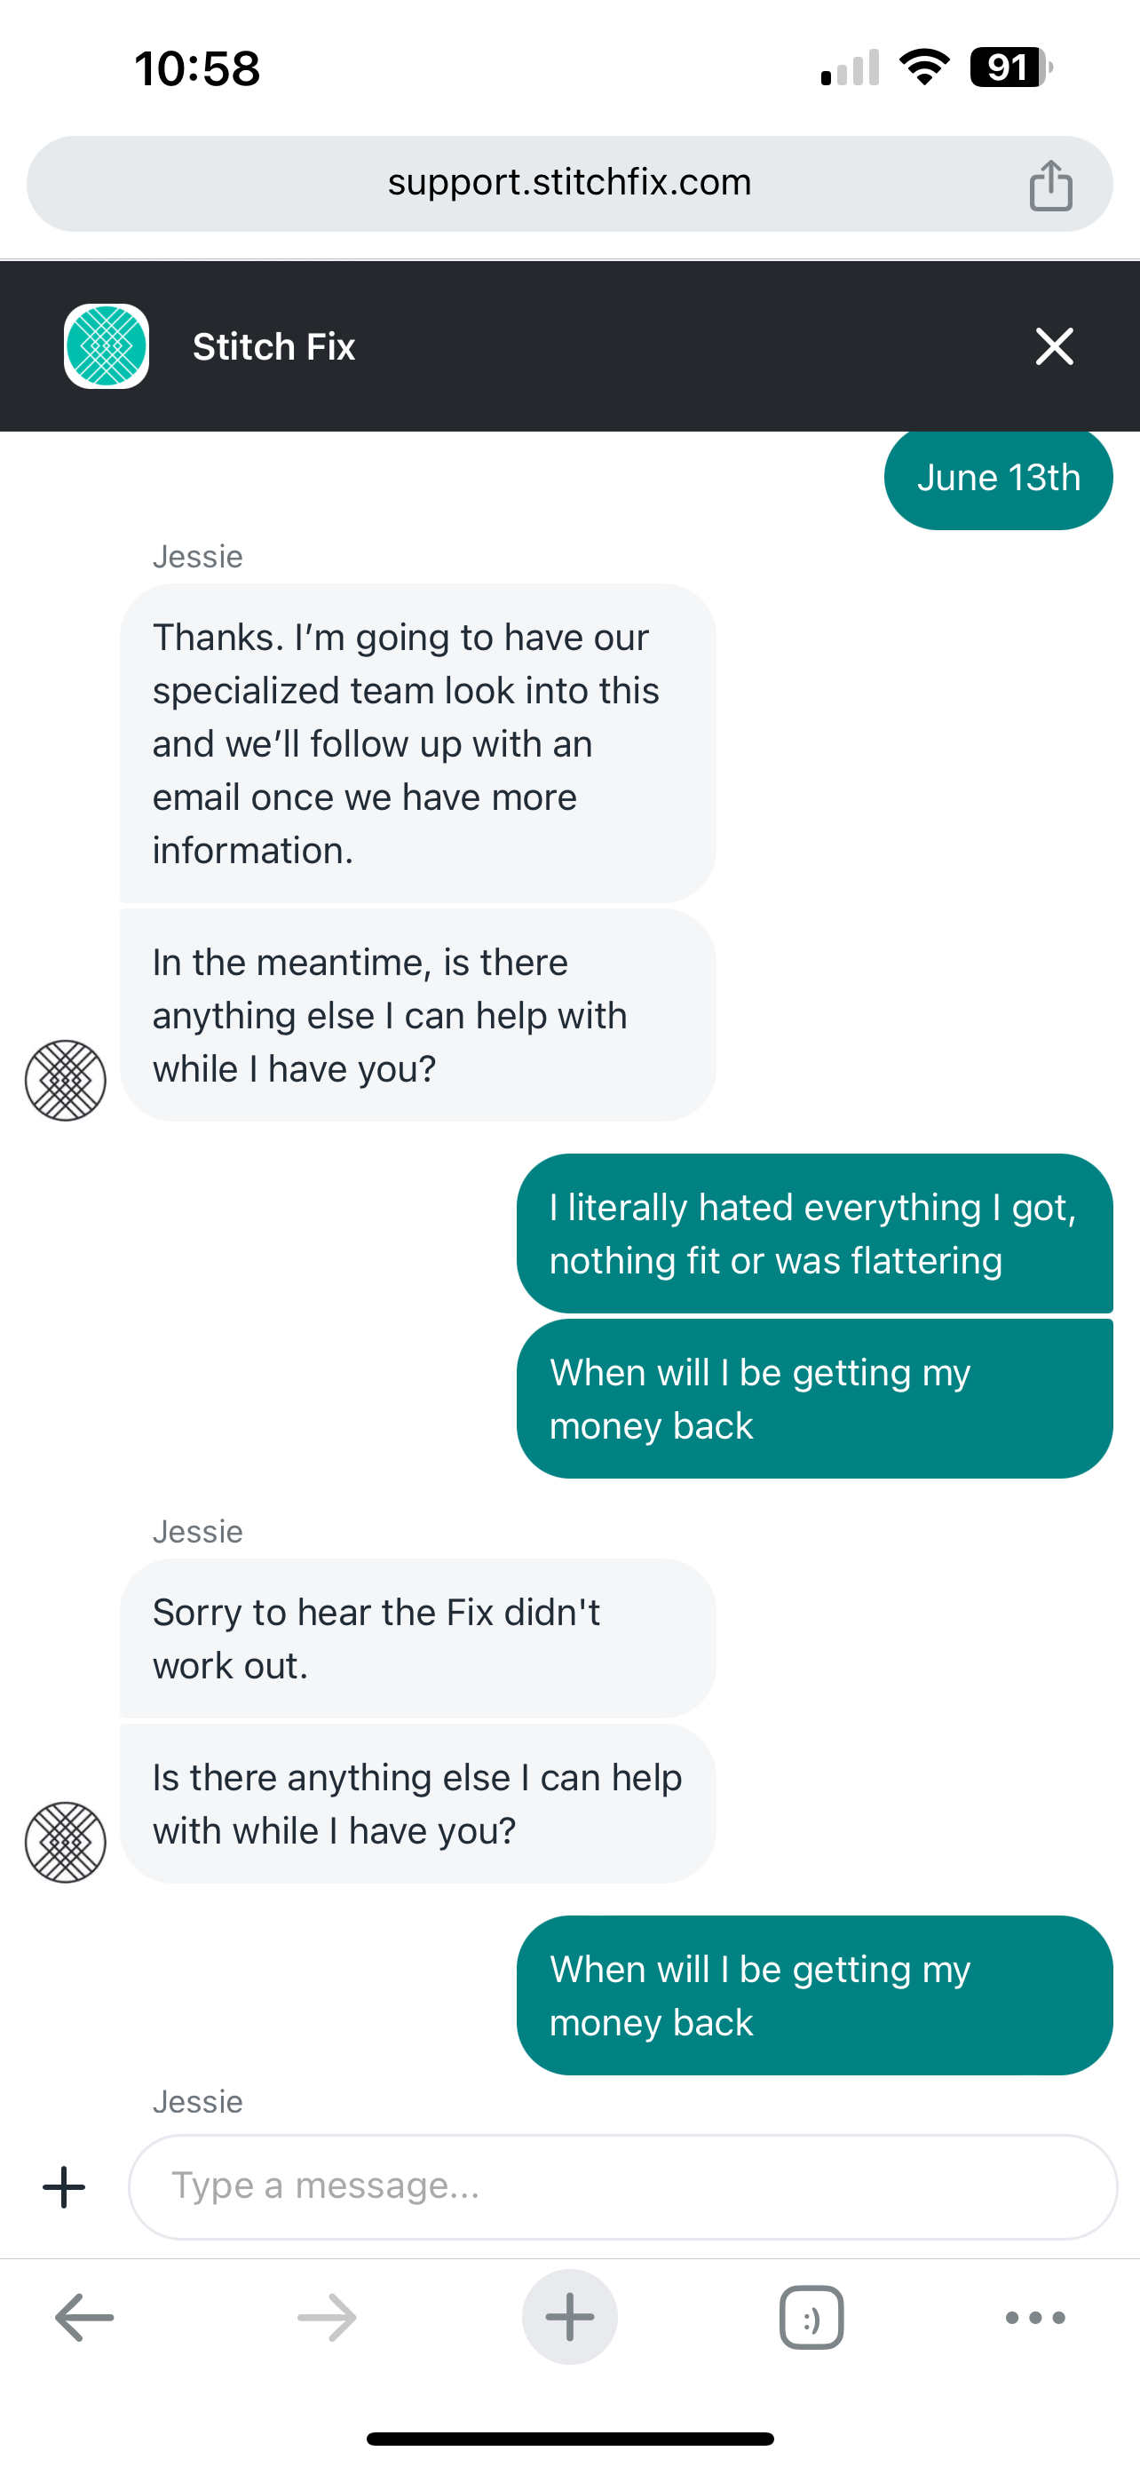Tap Jessie's avatar beside the 'meantime' message
The width and height of the screenshot is (1140, 2467).
[x=65, y=1080]
